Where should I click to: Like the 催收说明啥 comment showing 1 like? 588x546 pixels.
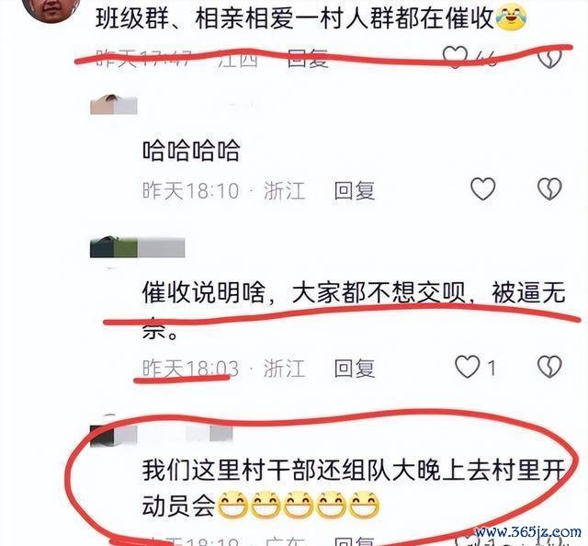click(x=468, y=367)
